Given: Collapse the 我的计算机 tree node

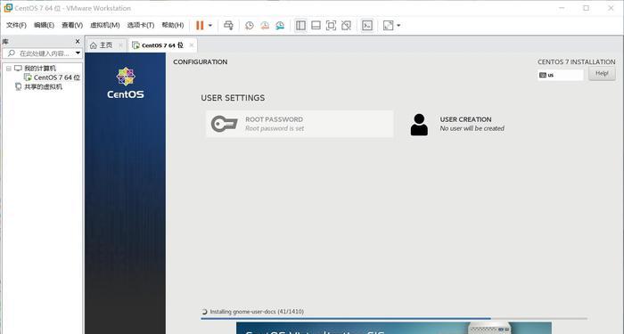Looking at the screenshot, I should 8,69.
